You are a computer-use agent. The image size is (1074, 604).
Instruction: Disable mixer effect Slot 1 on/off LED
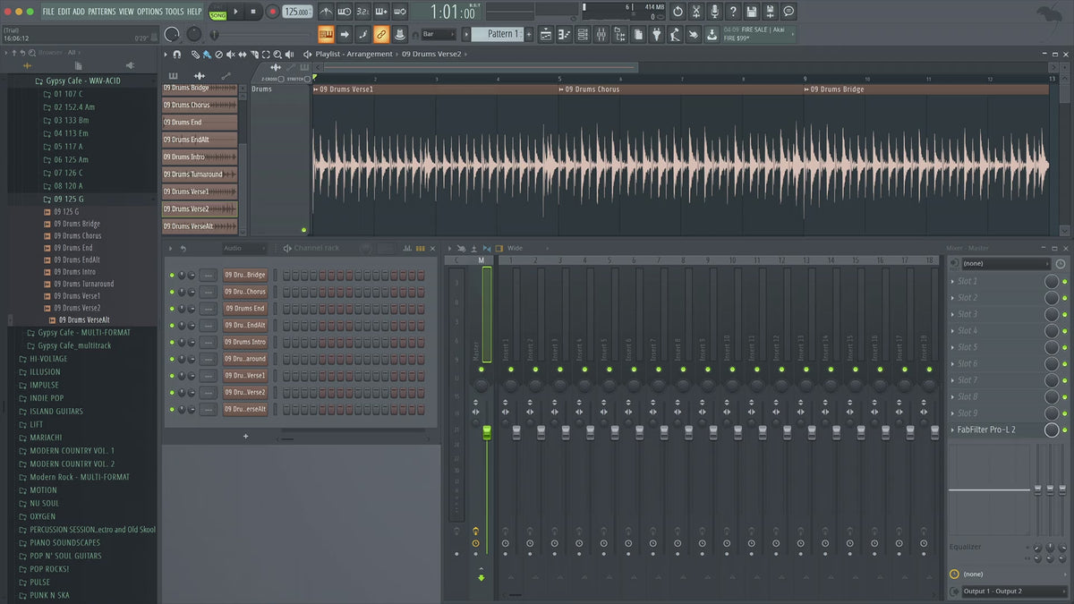(x=1065, y=281)
